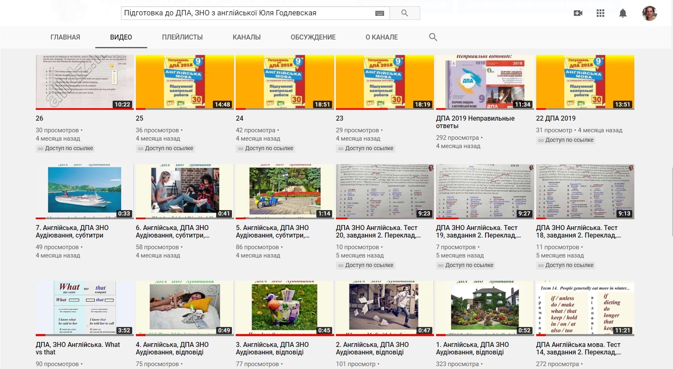Open the YouTube apps grid icon

[600, 13]
